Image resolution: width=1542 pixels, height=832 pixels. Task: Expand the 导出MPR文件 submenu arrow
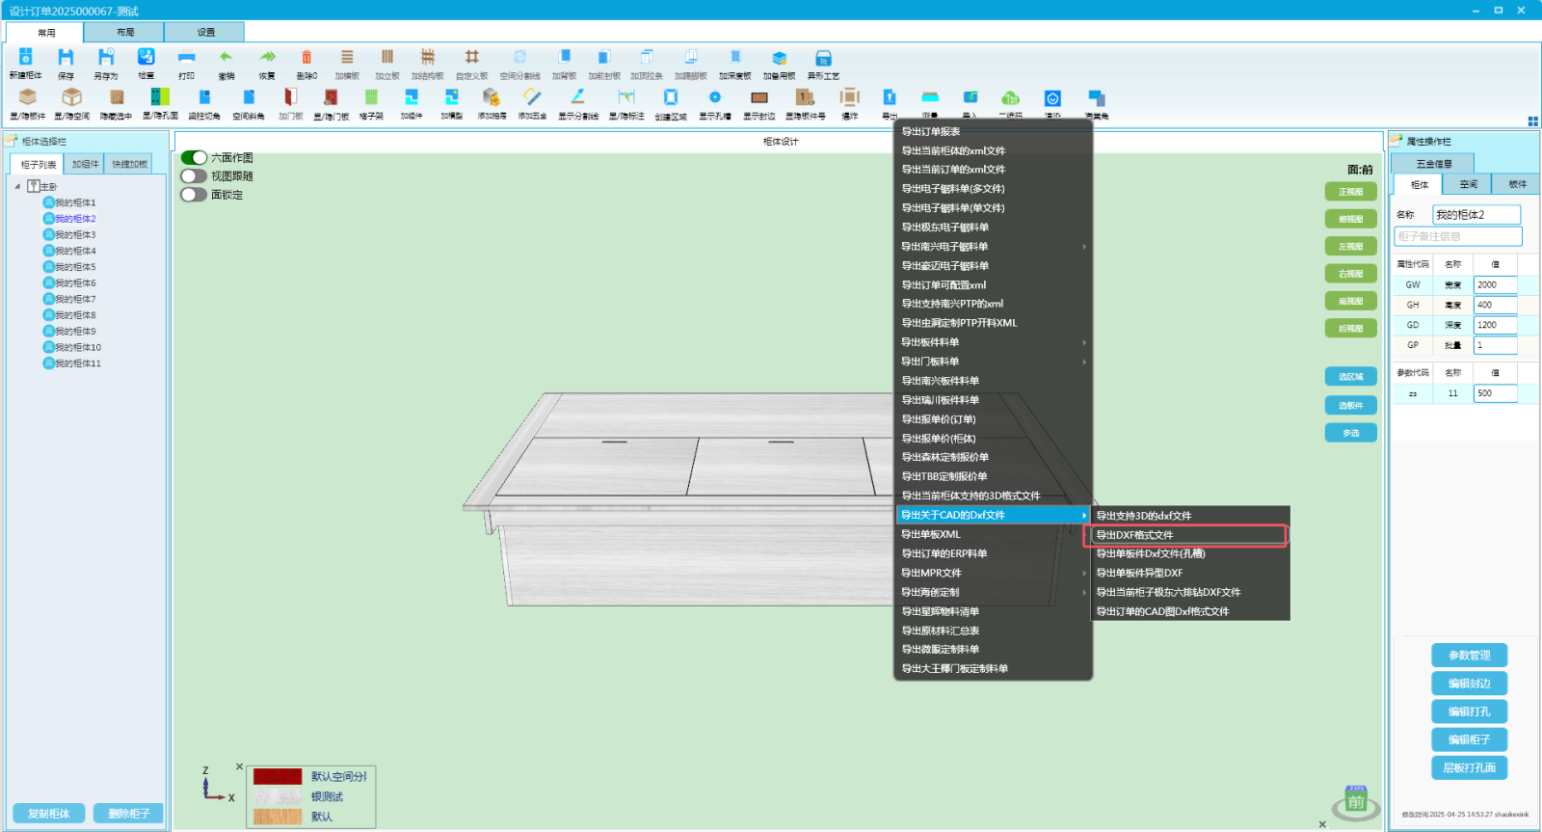point(1084,573)
